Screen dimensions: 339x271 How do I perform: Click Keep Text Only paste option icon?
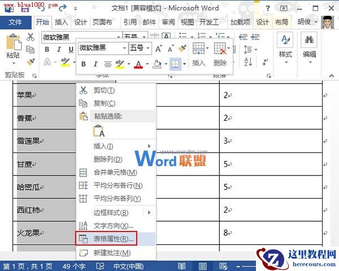99,131
